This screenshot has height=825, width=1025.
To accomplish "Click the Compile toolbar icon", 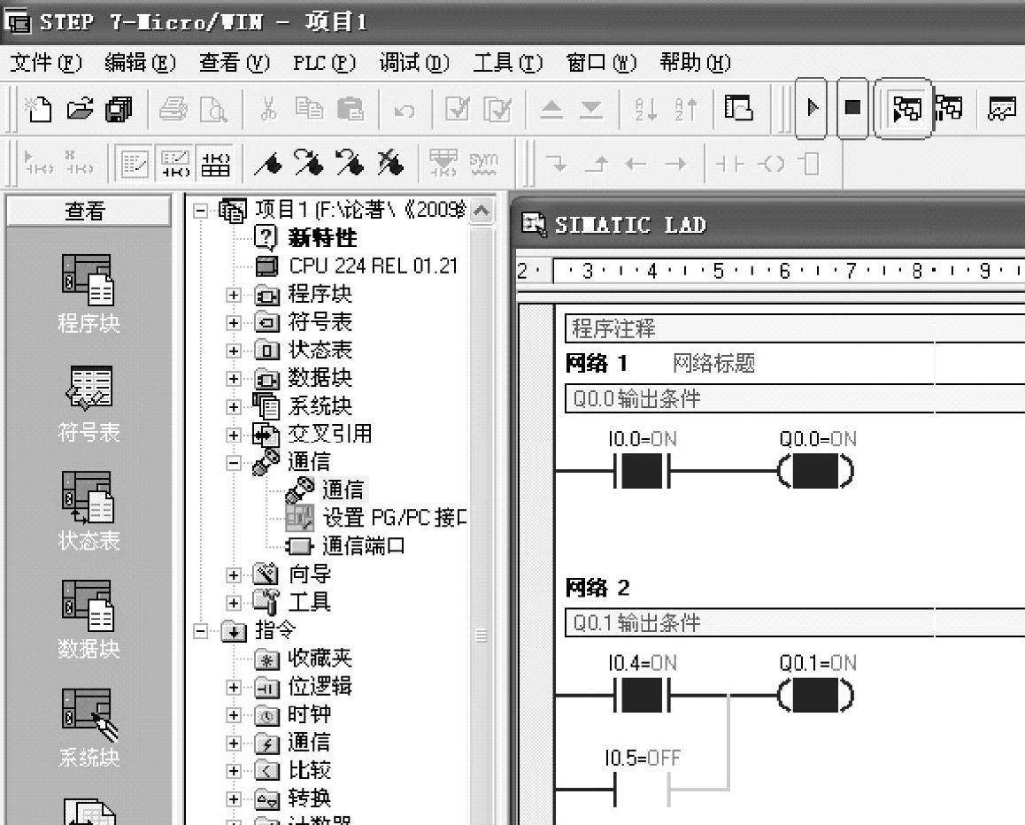I will tap(457, 109).
